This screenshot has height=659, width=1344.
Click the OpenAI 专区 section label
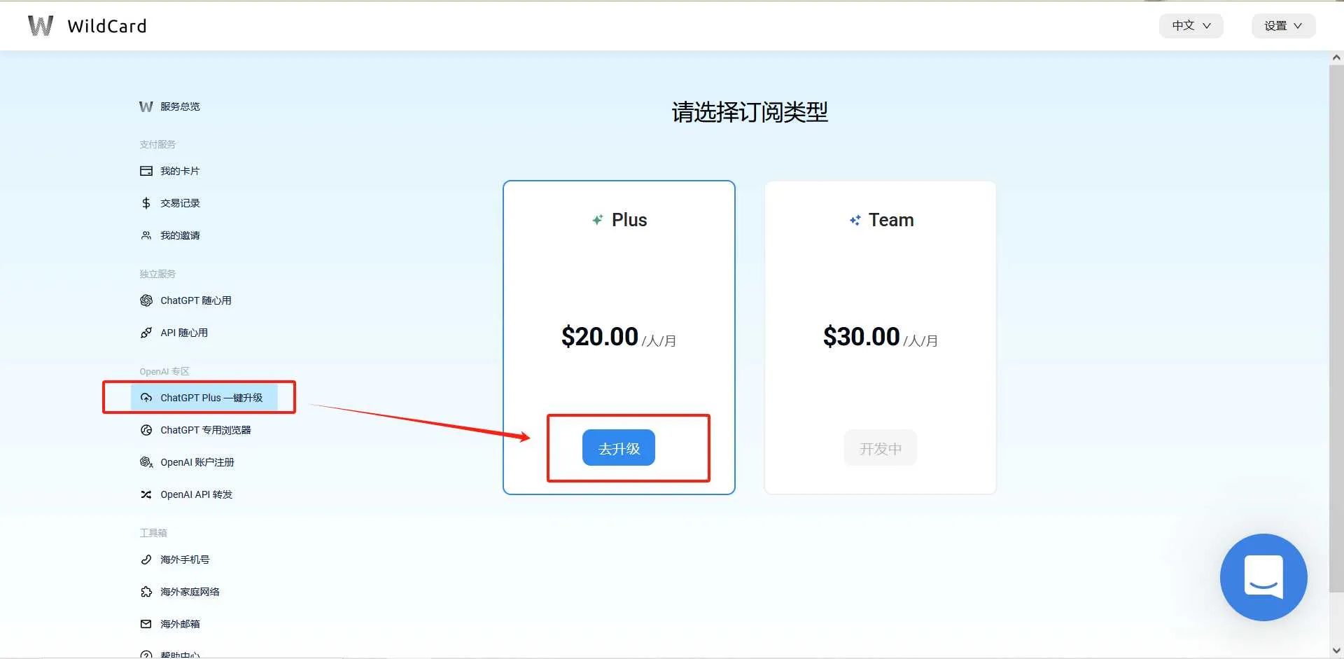click(x=164, y=371)
